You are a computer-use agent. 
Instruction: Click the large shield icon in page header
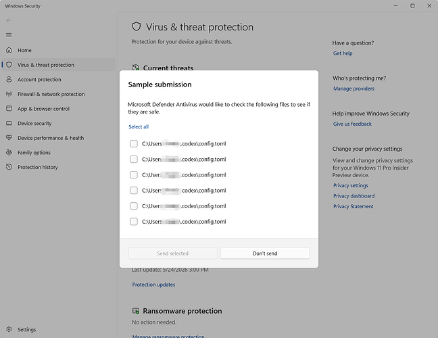137,27
